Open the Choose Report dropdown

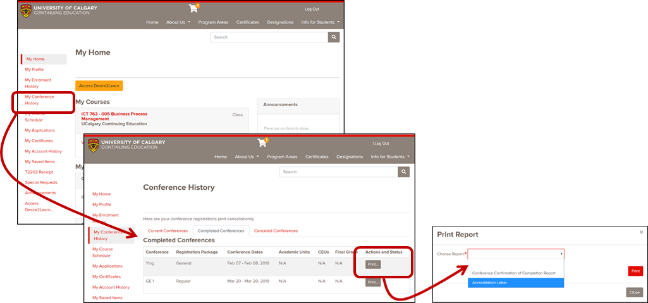pos(515,254)
